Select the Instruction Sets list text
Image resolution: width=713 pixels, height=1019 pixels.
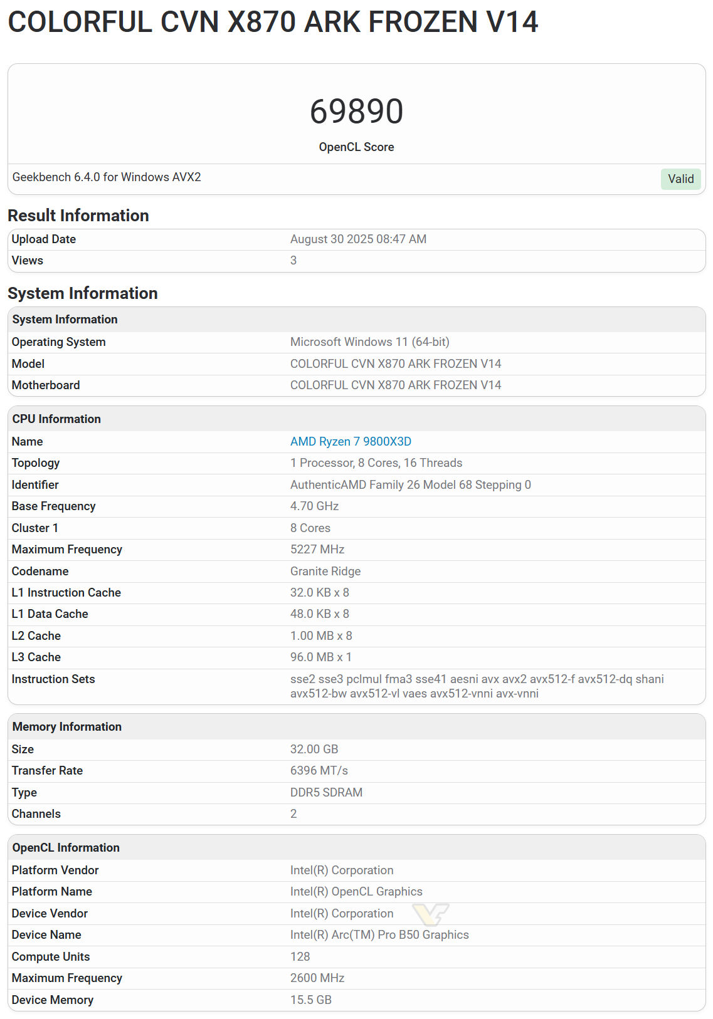tap(477, 686)
